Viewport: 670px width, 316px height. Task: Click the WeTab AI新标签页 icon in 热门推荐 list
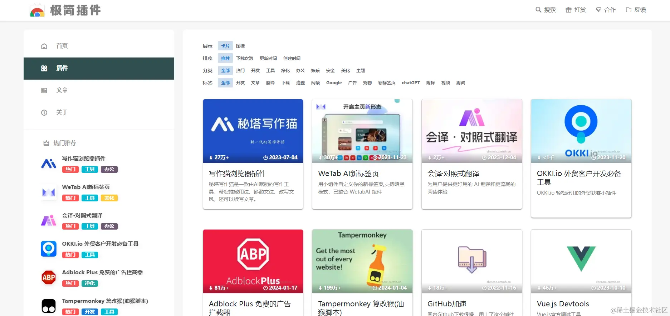pyautogui.click(x=49, y=192)
